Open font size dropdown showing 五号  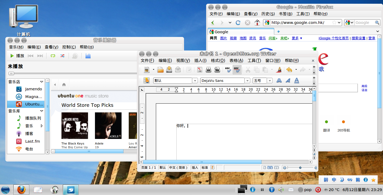pos(270,80)
